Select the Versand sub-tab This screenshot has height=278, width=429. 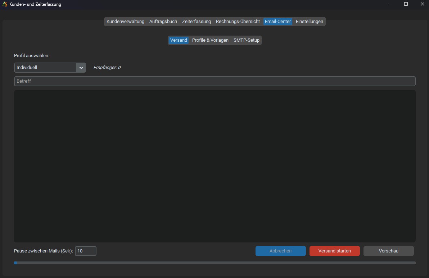point(179,40)
